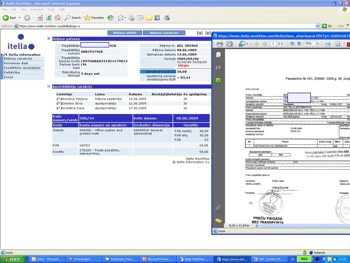The height and width of the screenshot is (263, 350).
Task: Click the PDF previous page arrow
Action: pyautogui.click(x=256, y=43)
